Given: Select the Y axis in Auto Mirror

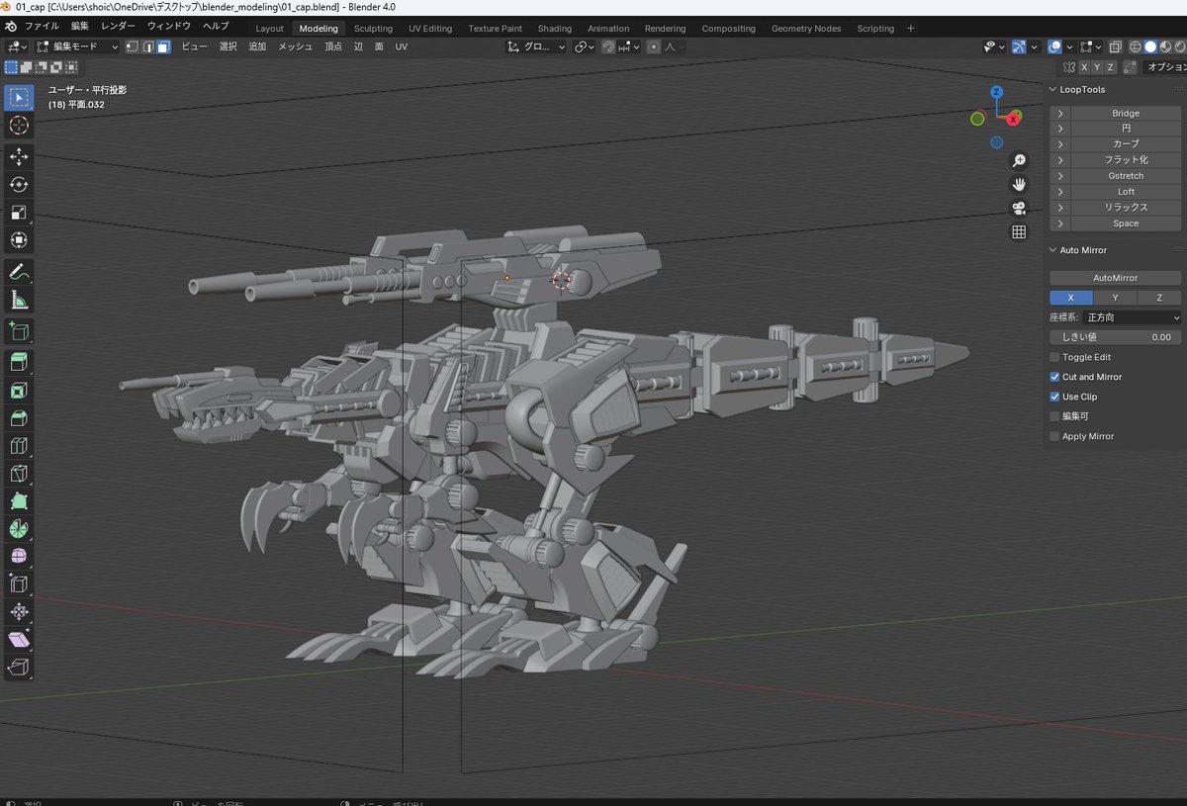Looking at the screenshot, I should pyautogui.click(x=1116, y=298).
